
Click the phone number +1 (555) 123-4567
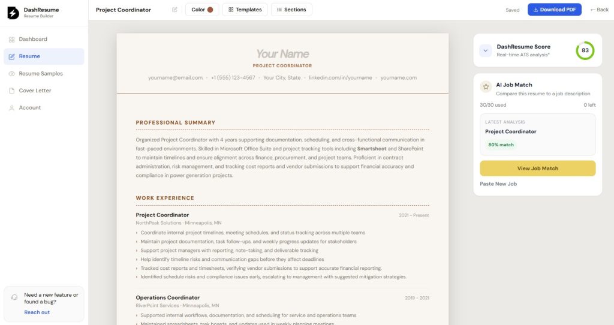tap(233, 77)
